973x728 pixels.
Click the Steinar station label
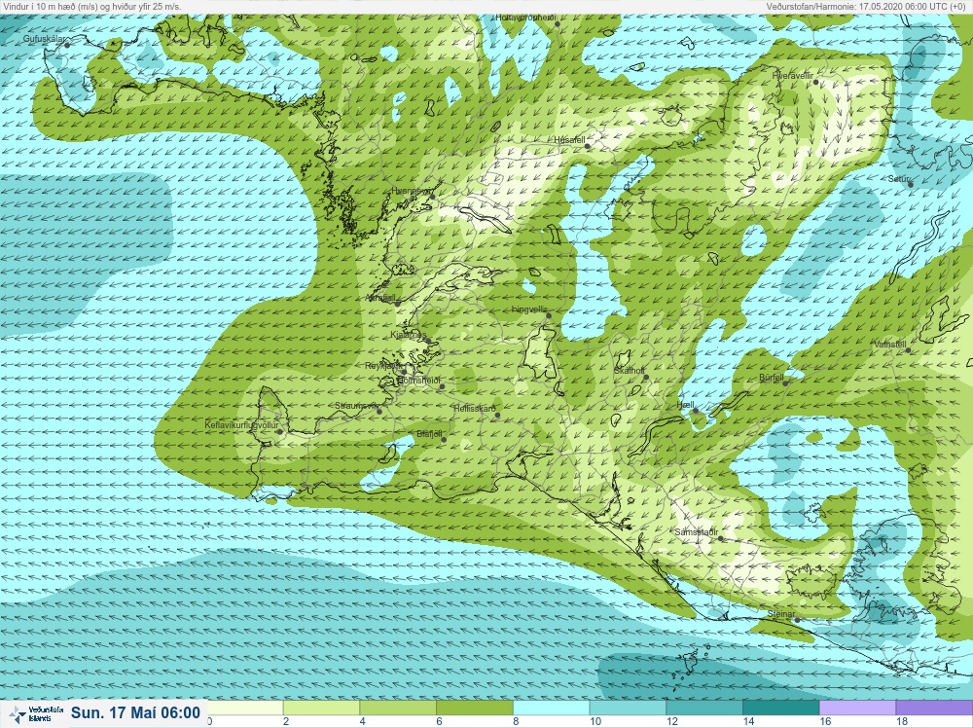coord(780,614)
